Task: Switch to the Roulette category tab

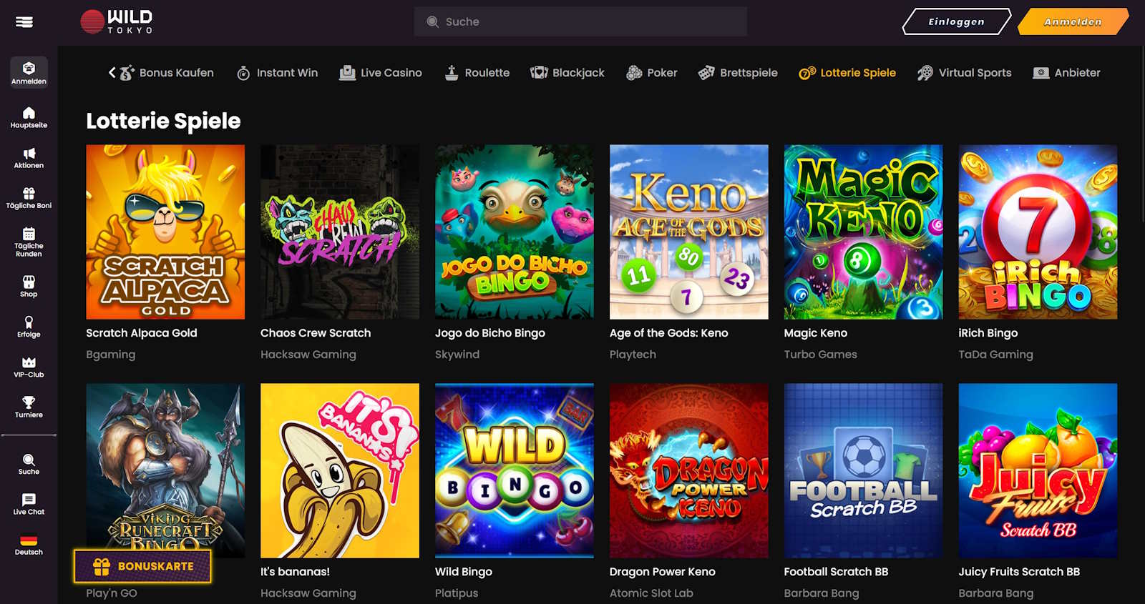Action: coord(477,73)
